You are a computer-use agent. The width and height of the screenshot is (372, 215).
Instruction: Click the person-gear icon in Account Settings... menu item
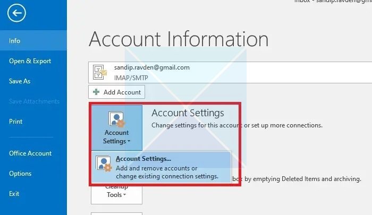104,164
